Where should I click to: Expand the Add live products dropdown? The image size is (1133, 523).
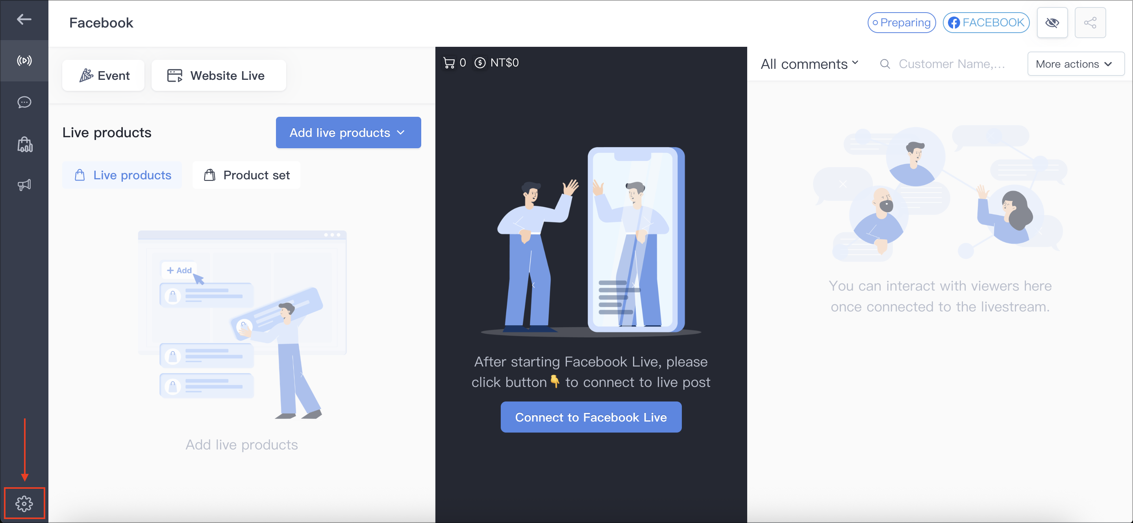(348, 133)
